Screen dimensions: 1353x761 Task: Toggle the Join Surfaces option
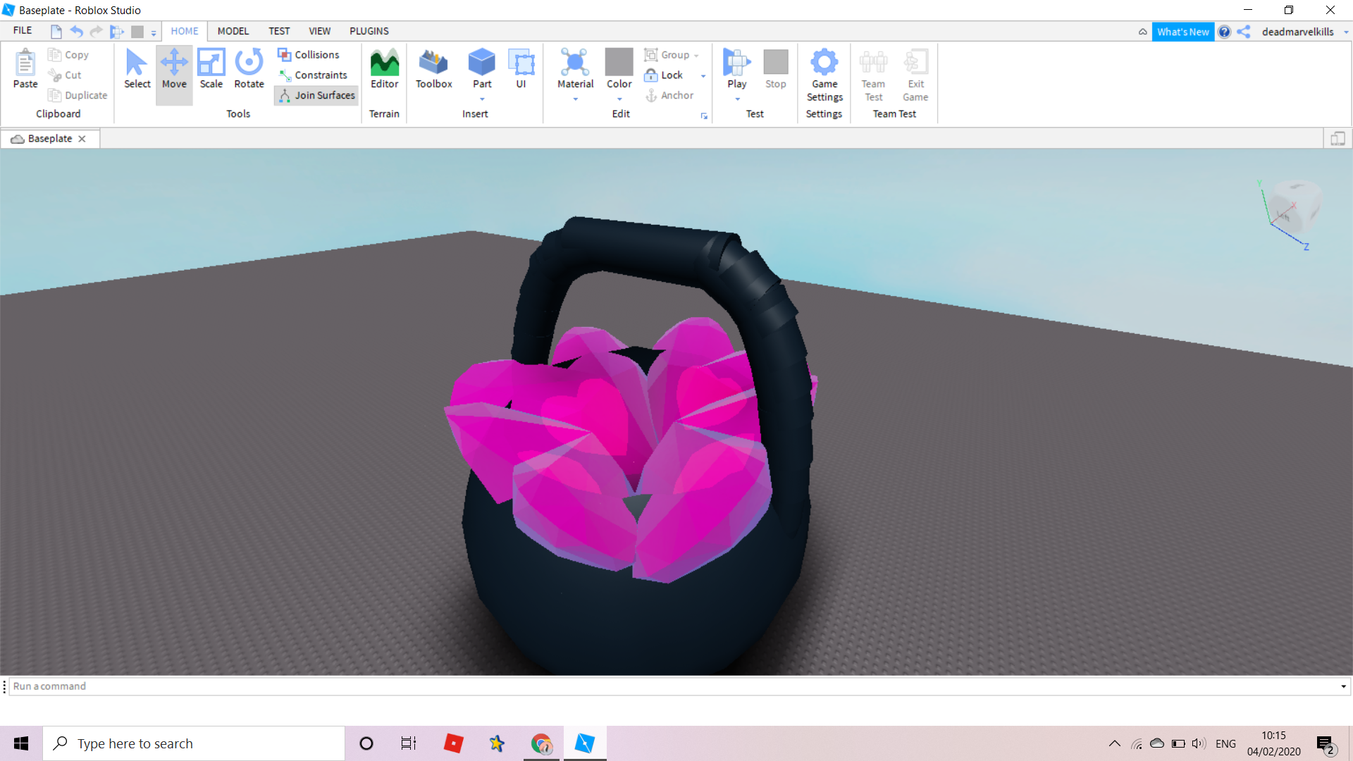tap(316, 95)
